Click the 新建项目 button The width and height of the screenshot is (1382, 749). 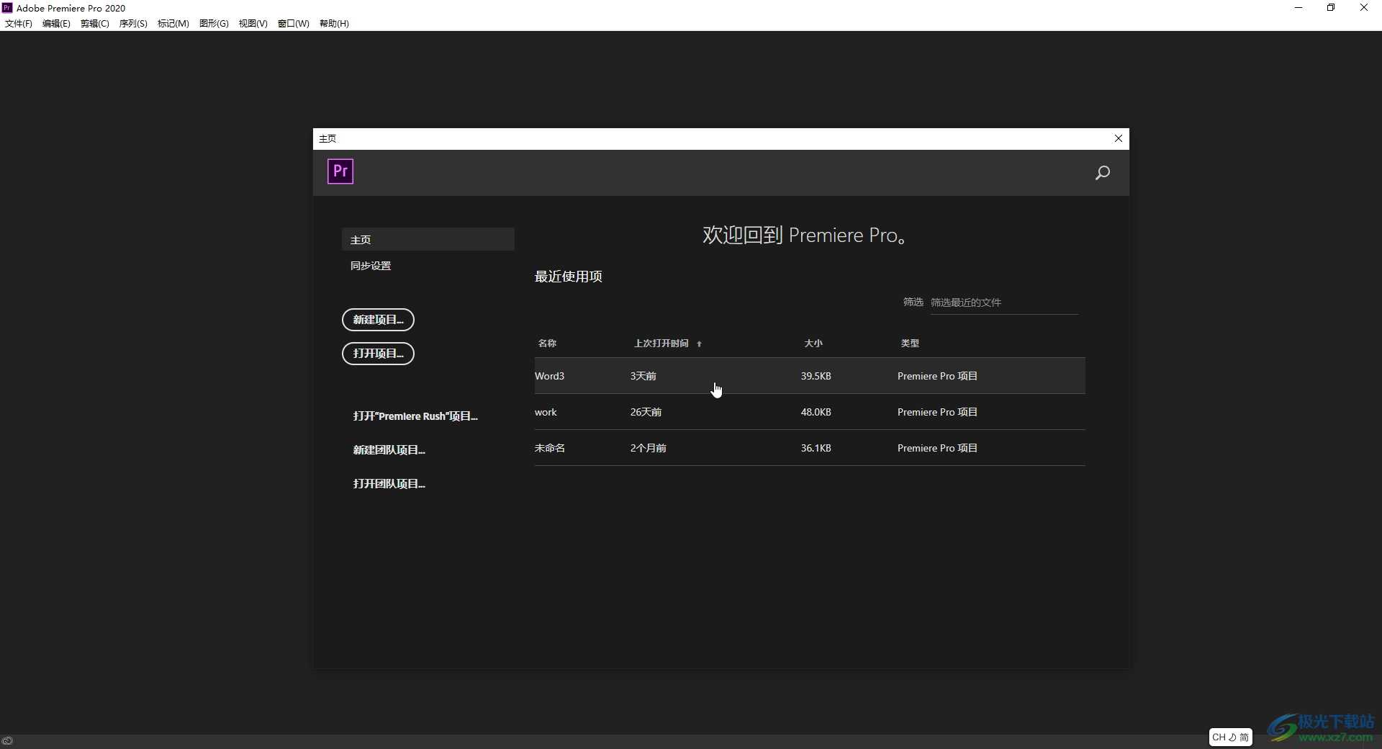[378, 320]
